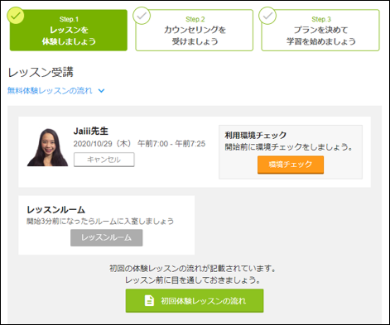The width and height of the screenshot is (390, 325).
Task: Click text 開始前に環境チェックをしましょう。
Action: 289,147
